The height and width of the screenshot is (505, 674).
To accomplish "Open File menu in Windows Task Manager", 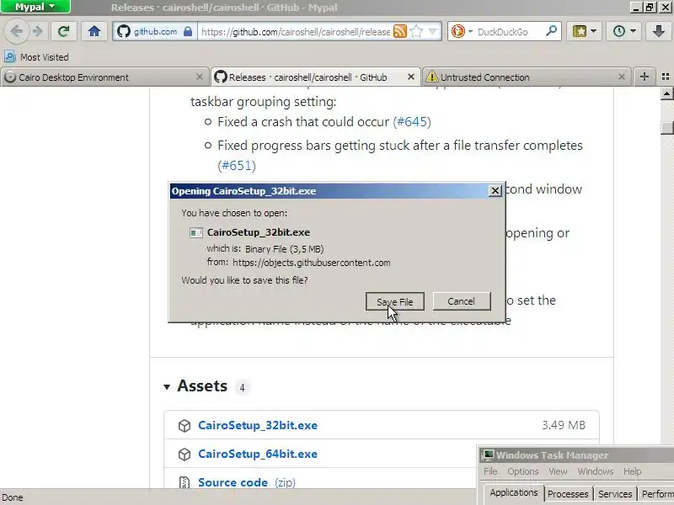I will pos(490,471).
